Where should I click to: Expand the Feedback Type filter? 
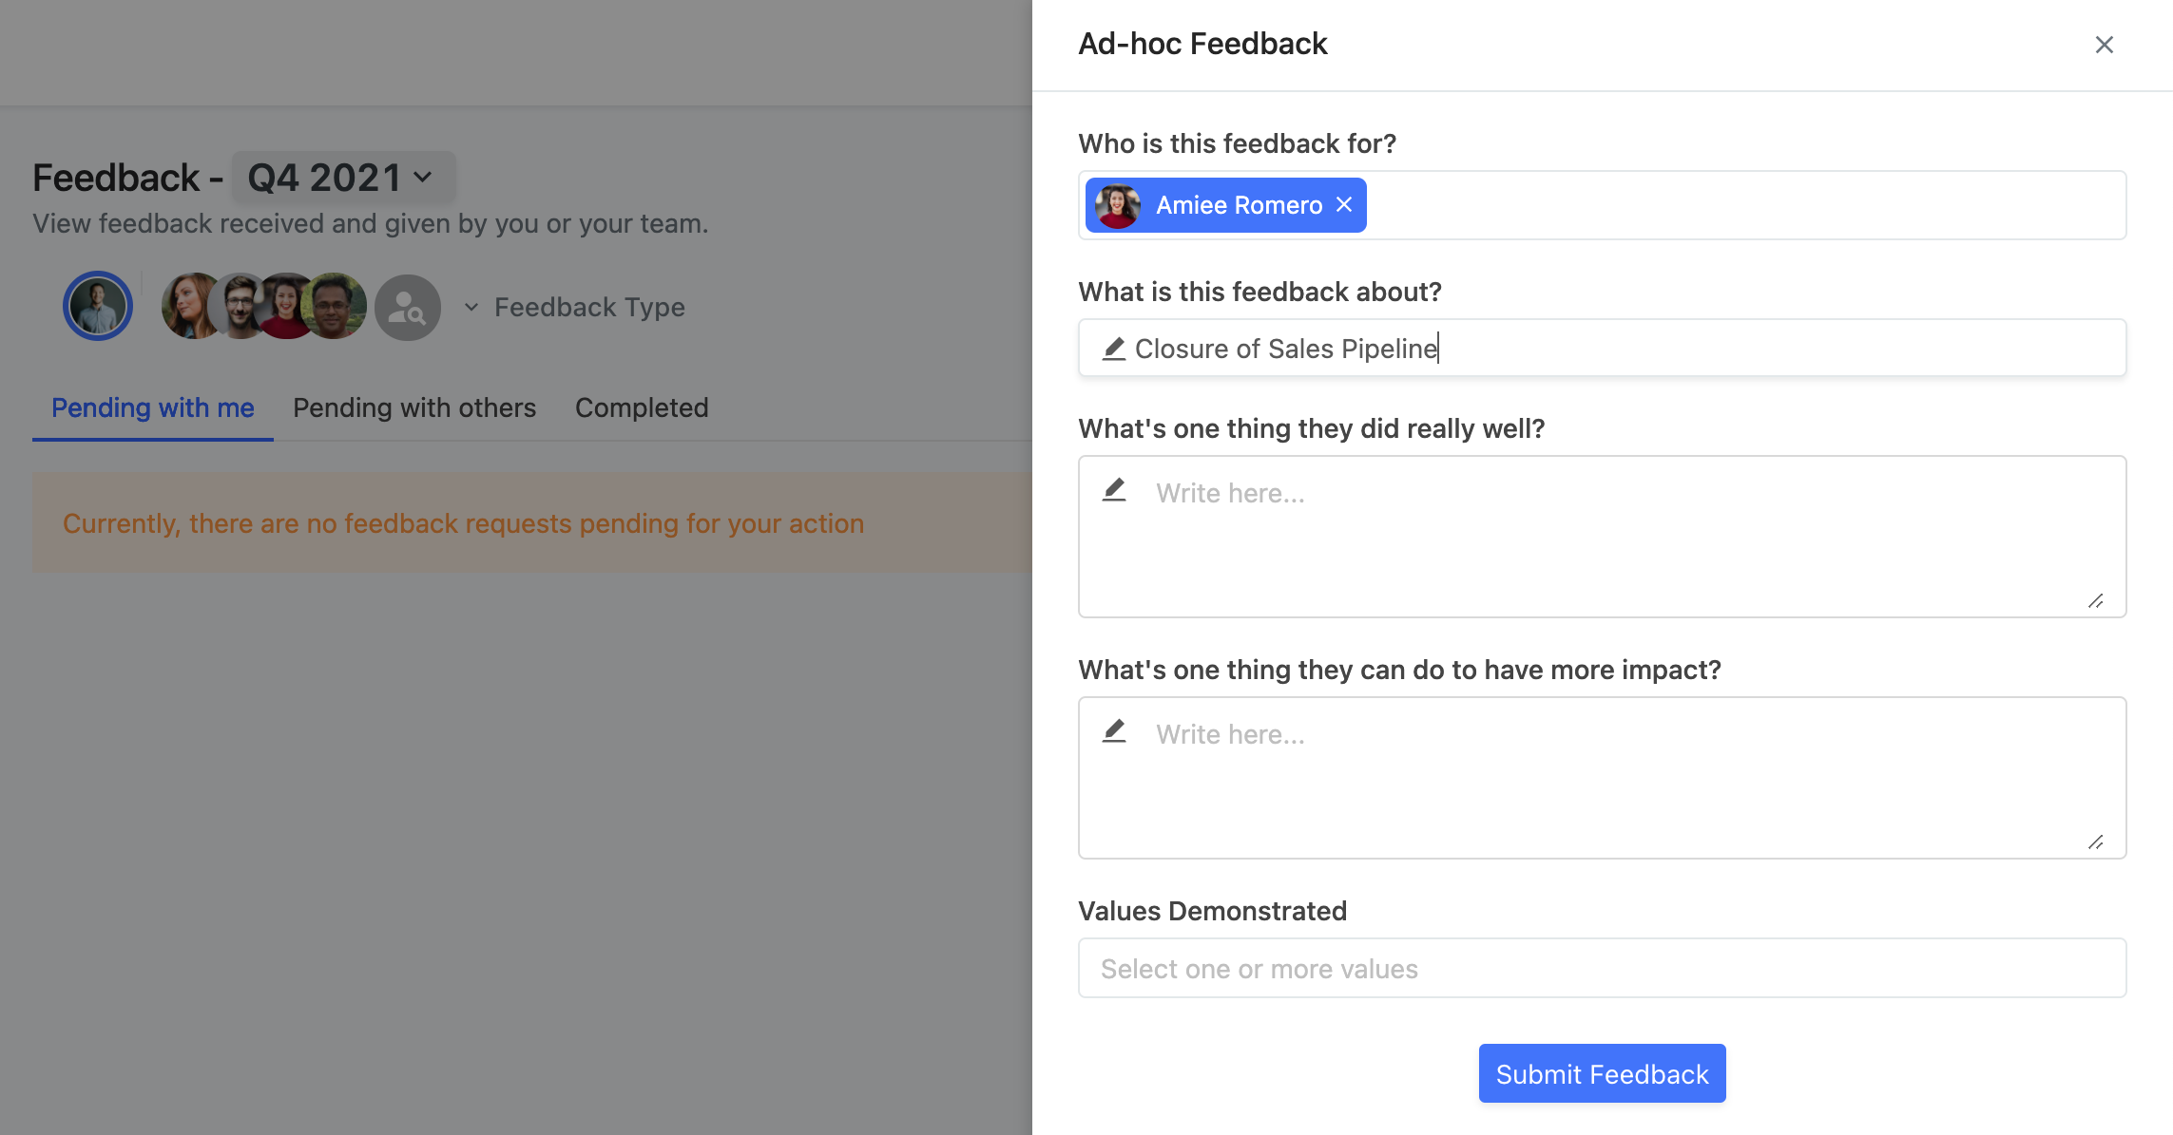coord(574,307)
